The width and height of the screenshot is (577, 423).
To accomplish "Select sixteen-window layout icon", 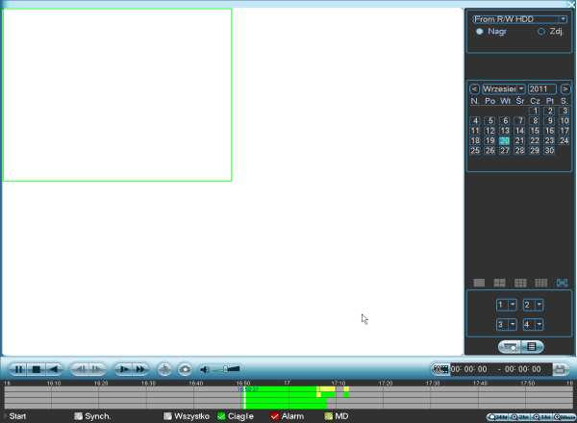I will pos(540,283).
